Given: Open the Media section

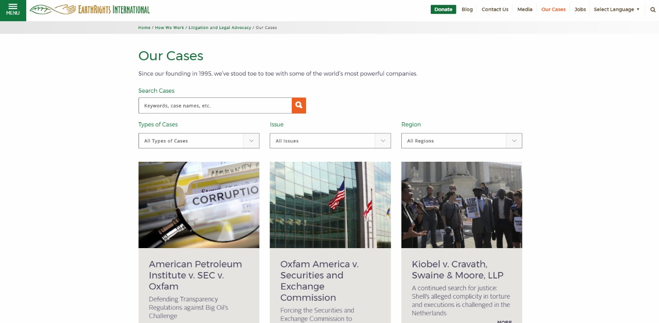Looking at the screenshot, I should coord(525,10).
